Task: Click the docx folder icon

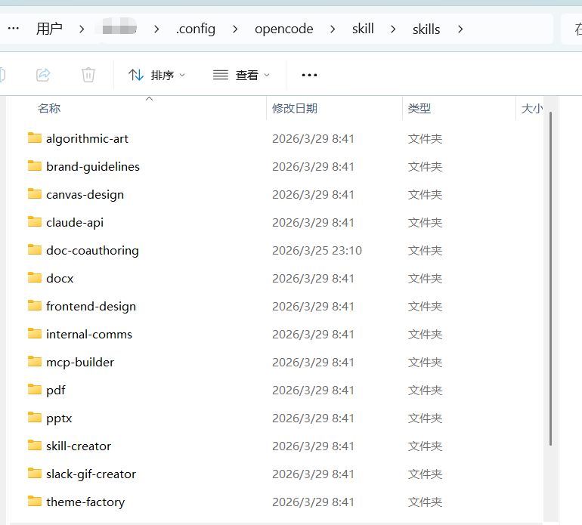Action: click(35, 277)
